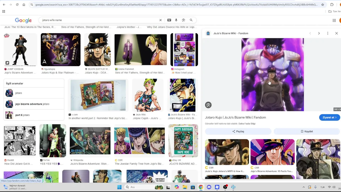
Task: Open Tüm Yer bookmarks folder
Action: tap(335, 11)
